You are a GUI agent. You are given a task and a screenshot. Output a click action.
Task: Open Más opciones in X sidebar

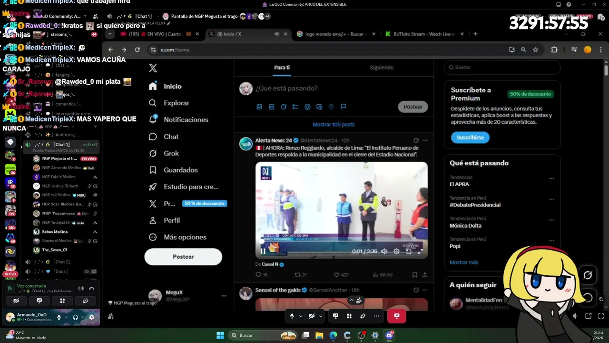tap(177, 237)
